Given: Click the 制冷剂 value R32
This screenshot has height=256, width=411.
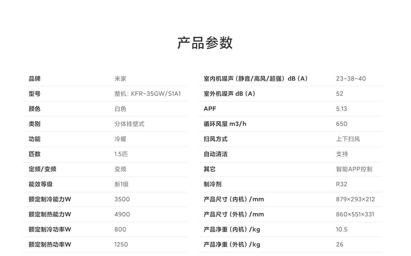Looking at the screenshot, I should [x=342, y=184].
